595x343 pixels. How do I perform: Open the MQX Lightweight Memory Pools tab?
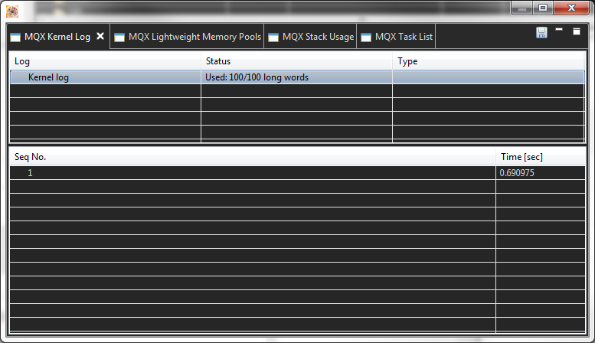coord(188,37)
